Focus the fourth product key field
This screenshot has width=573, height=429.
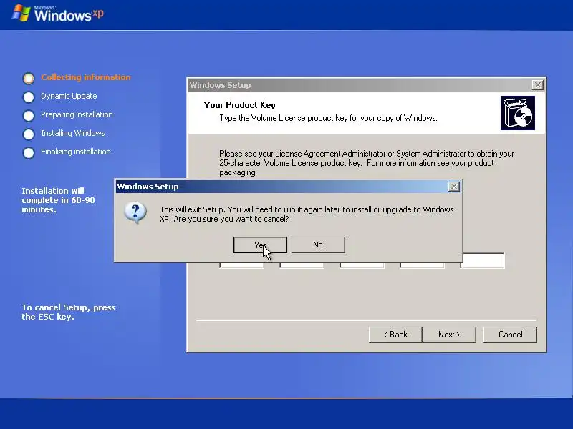pyautogui.click(x=423, y=265)
